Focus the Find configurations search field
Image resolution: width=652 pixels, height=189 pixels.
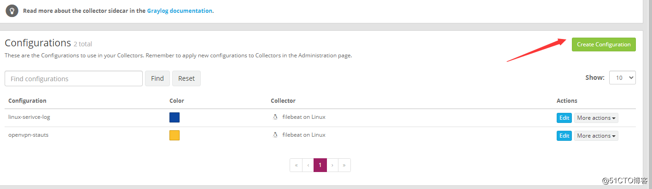74,78
